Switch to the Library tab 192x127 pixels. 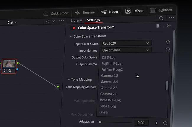coord(76,20)
